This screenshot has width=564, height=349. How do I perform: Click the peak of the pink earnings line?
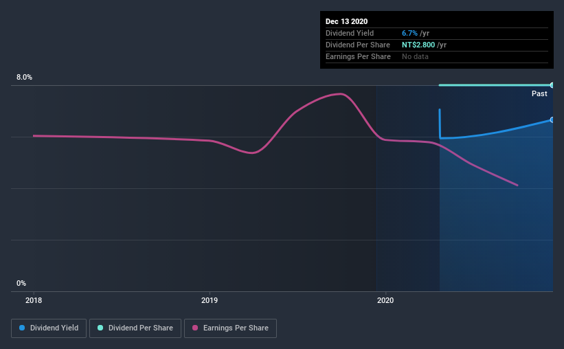click(339, 93)
